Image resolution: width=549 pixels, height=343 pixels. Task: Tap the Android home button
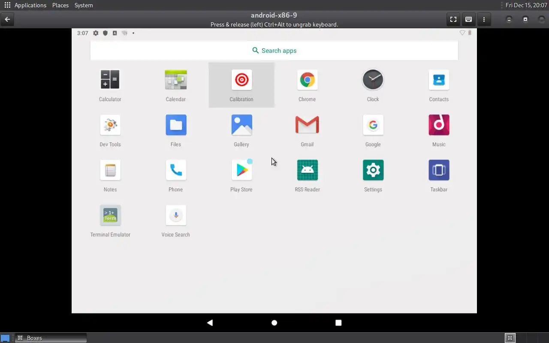[x=274, y=322]
